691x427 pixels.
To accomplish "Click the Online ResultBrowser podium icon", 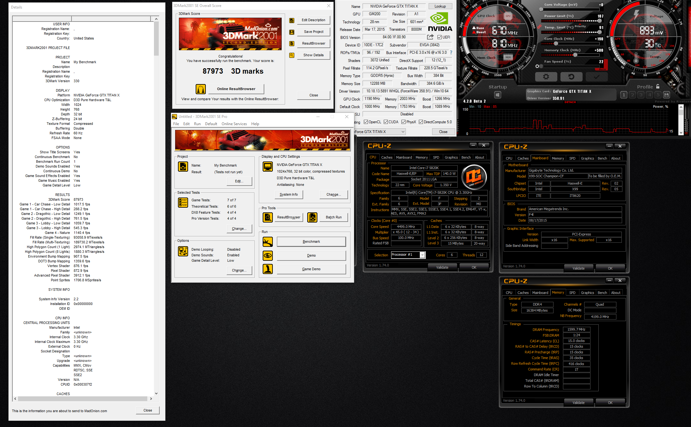I will tap(201, 89).
